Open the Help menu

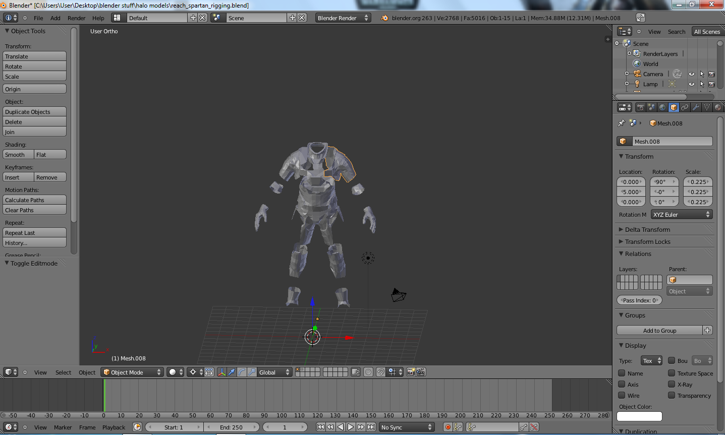(98, 18)
